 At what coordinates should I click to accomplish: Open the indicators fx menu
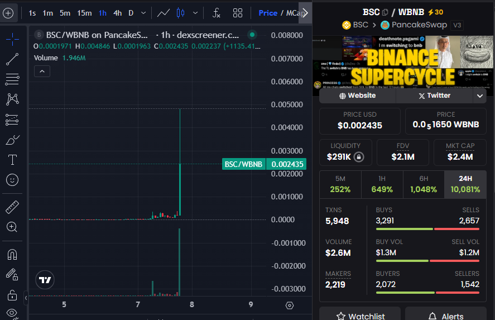point(216,13)
